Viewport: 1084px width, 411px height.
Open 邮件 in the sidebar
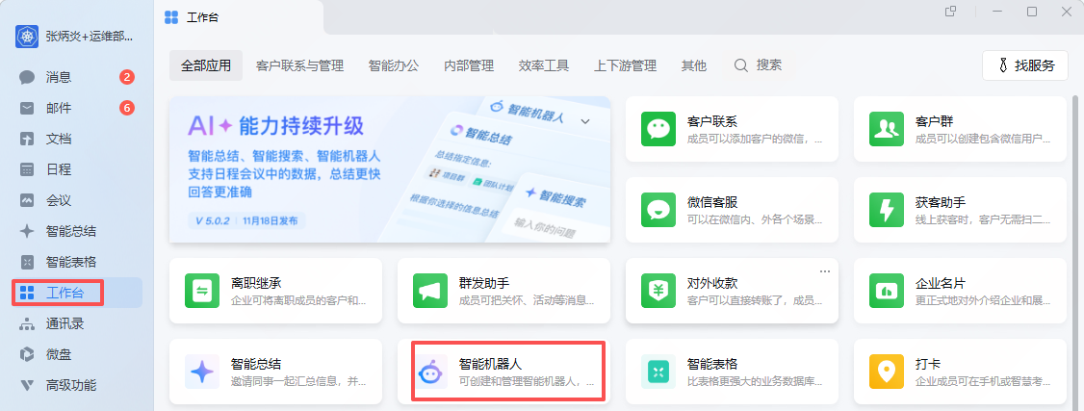77,109
